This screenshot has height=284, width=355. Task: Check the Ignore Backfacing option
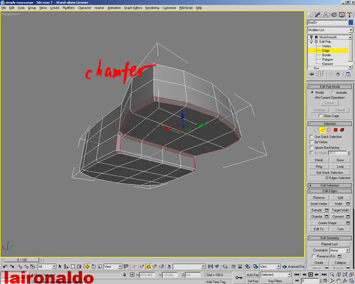point(312,148)
